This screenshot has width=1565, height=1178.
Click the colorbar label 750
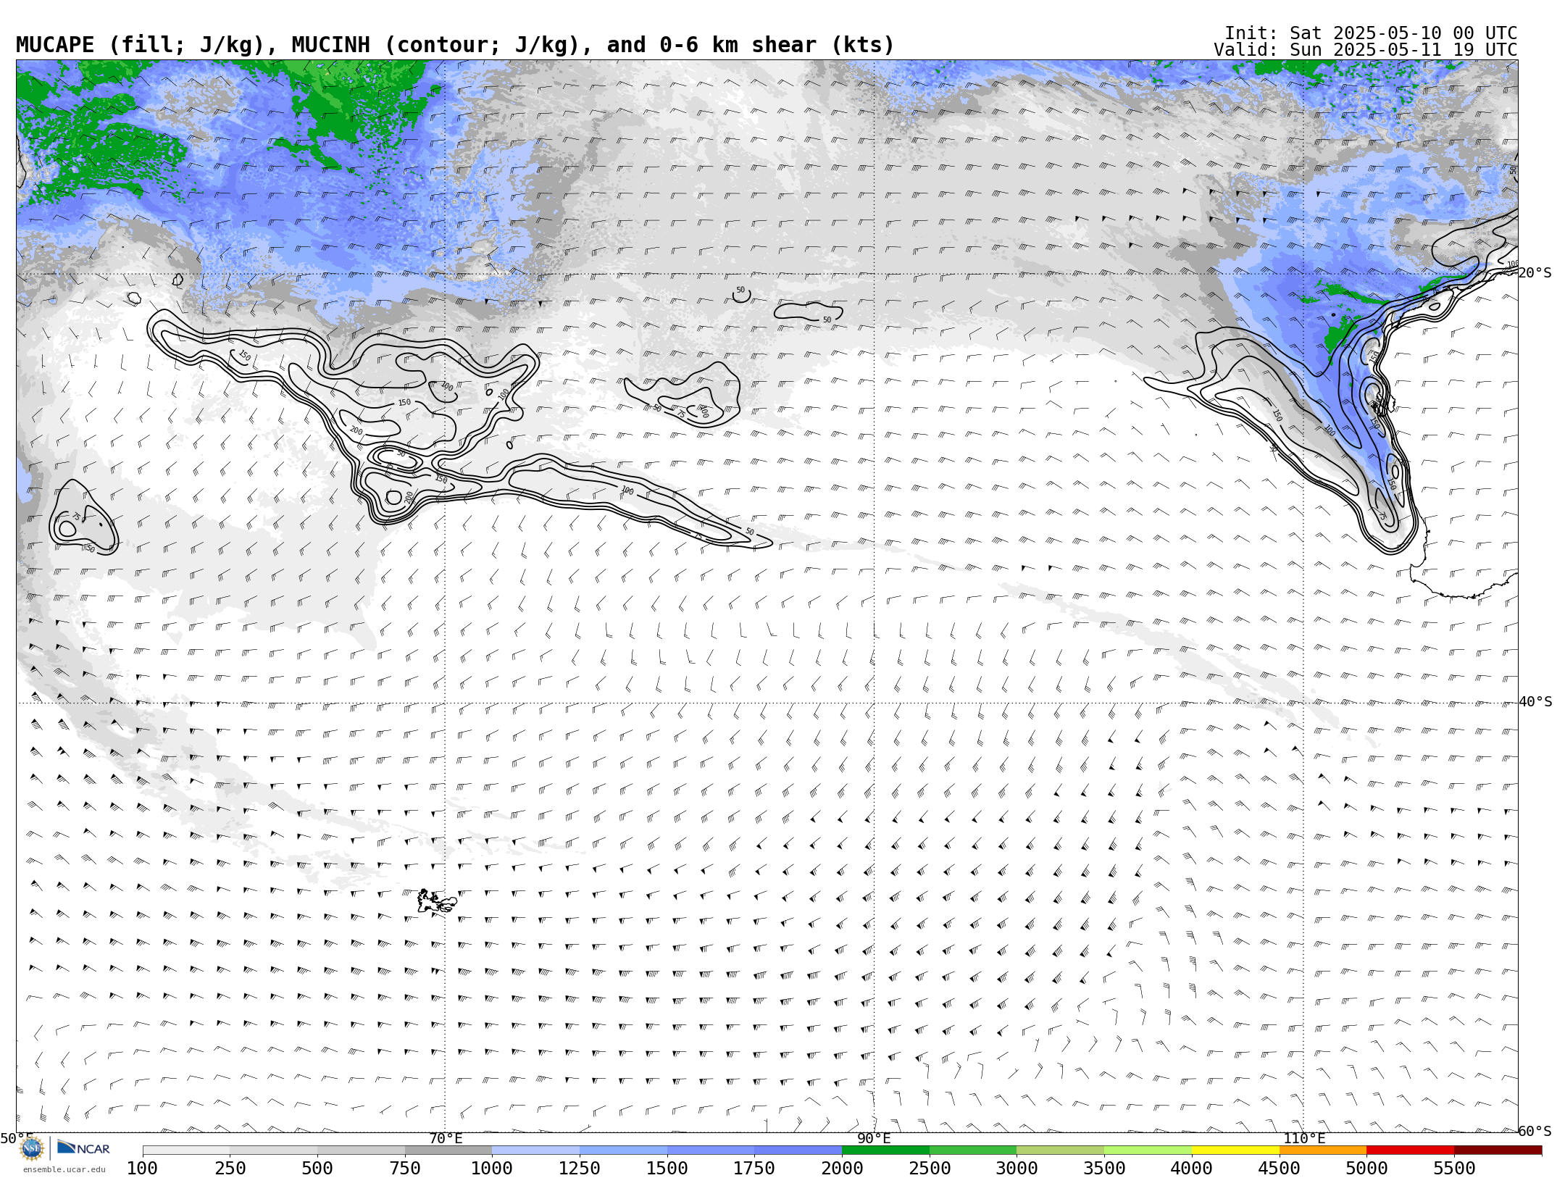[x=405, y=1169]
